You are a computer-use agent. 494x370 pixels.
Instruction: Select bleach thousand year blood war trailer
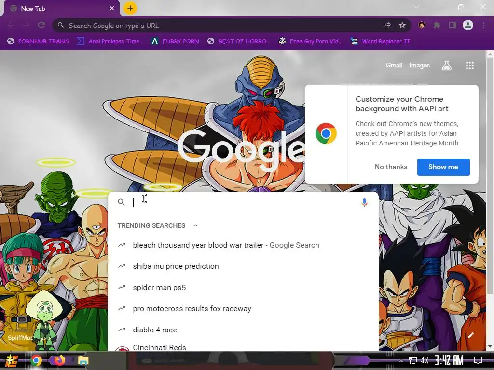tap(243, 245)
